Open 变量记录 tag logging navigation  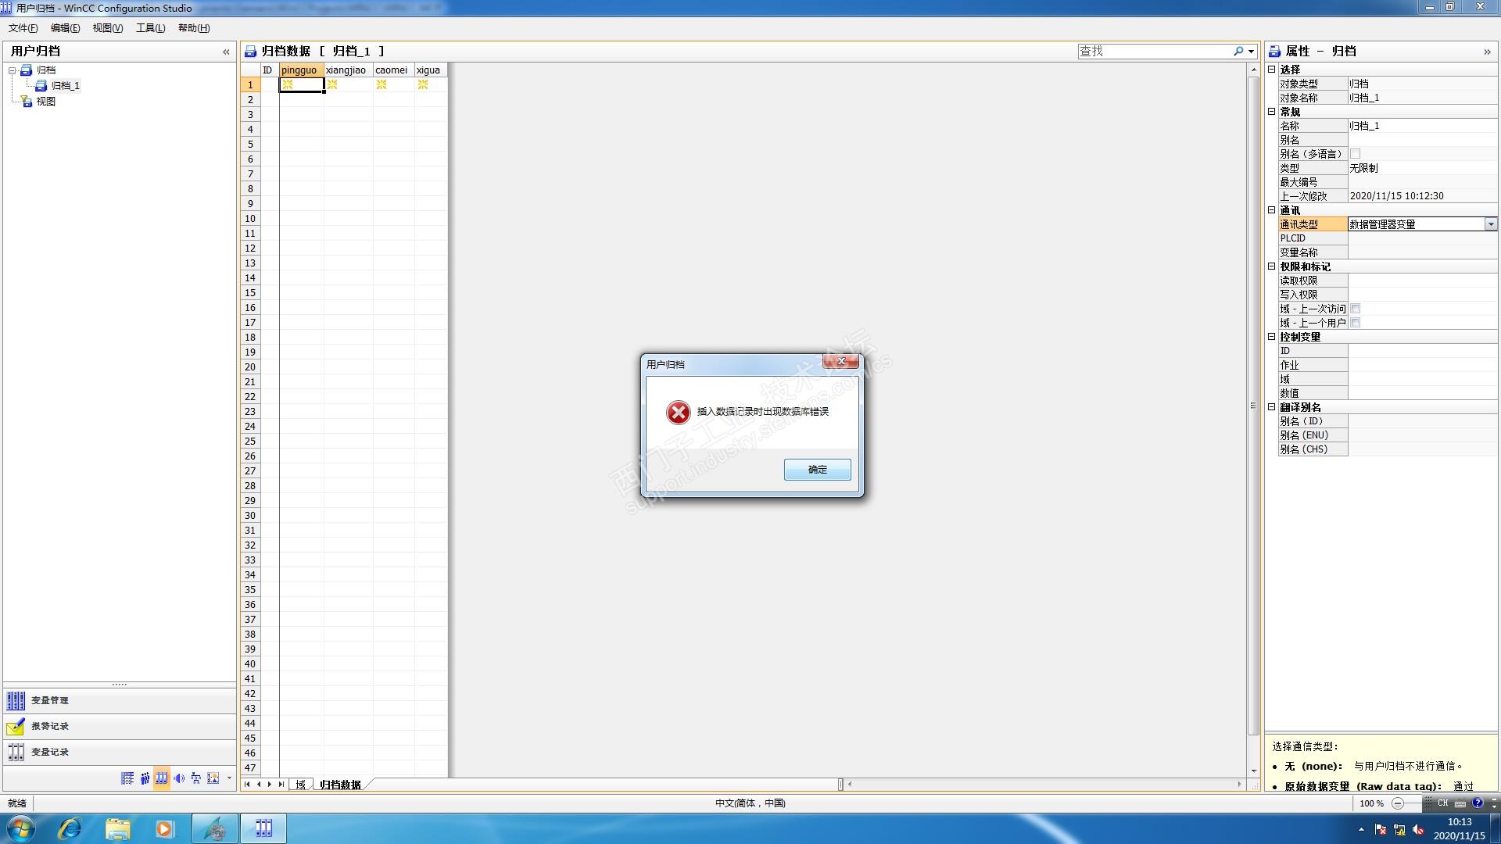click(50, 752)
